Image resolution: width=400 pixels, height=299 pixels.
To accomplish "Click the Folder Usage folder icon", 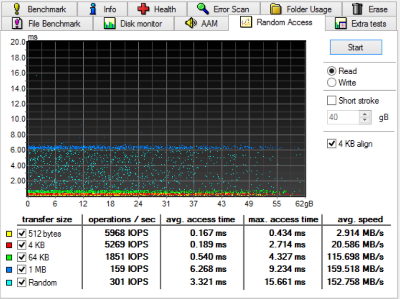I will pyautogui.click(x=276, y=9).
